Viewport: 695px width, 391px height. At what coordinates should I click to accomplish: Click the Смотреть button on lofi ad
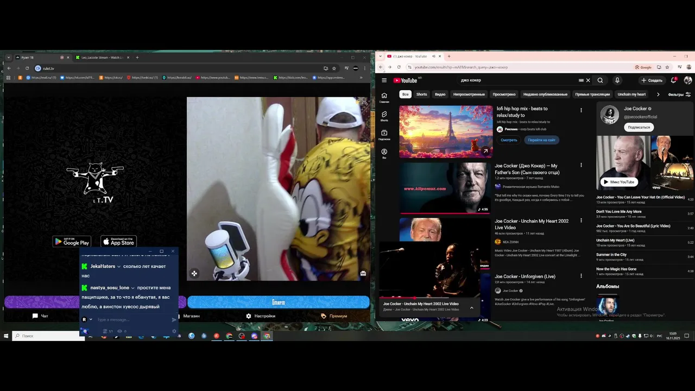509,140
